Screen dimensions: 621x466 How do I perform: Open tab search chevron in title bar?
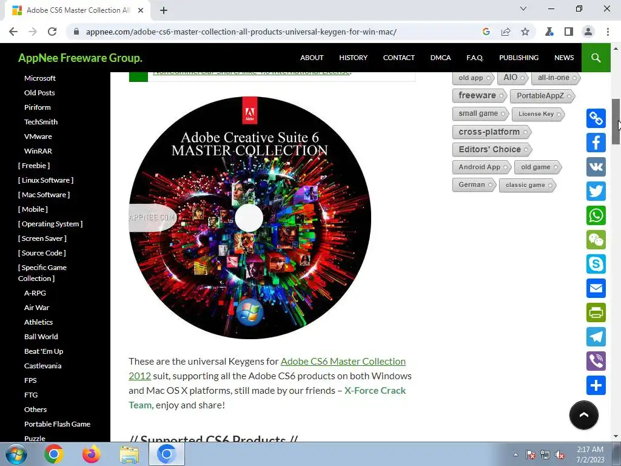click(523, 8)
